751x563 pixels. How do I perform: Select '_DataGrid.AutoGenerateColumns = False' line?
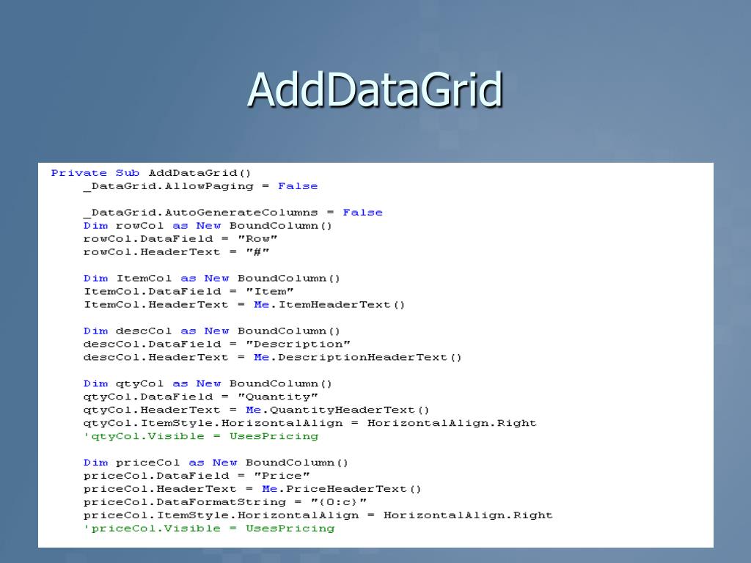coord(232,213)
